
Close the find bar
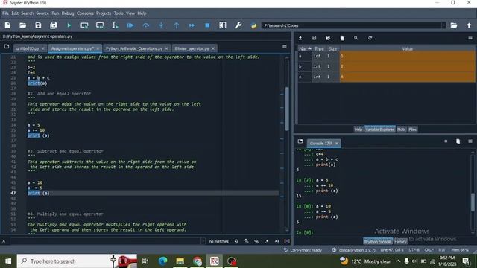[4, 241]
